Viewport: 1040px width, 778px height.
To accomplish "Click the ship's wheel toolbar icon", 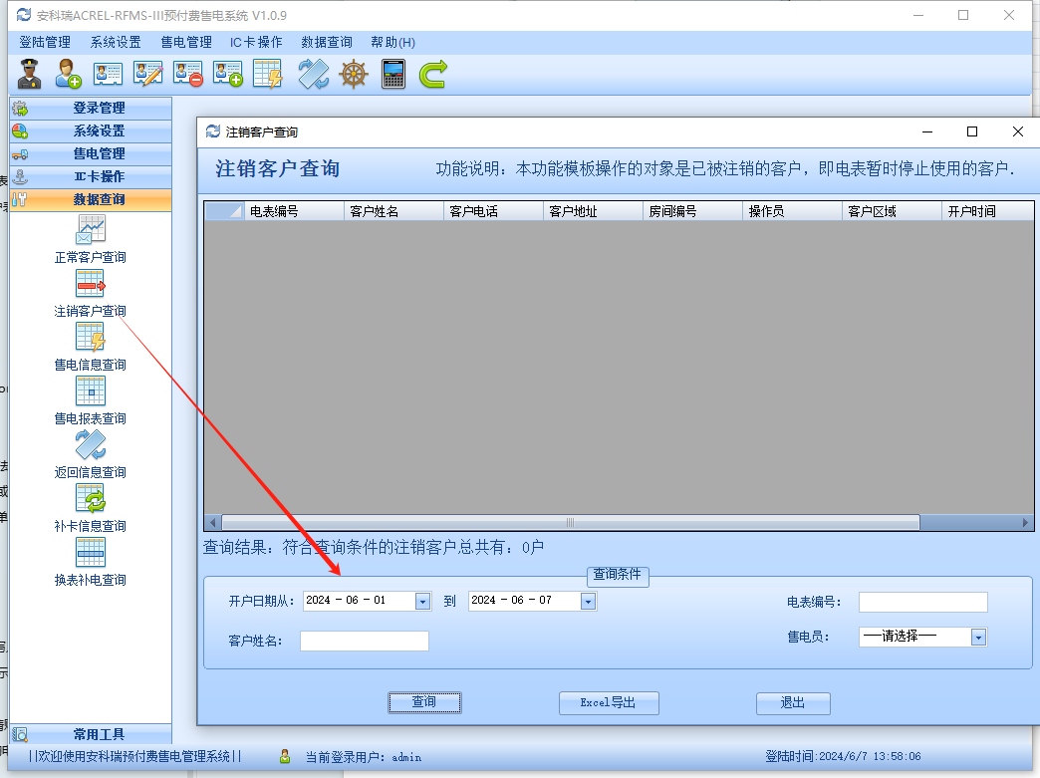I will pos(354,74).
